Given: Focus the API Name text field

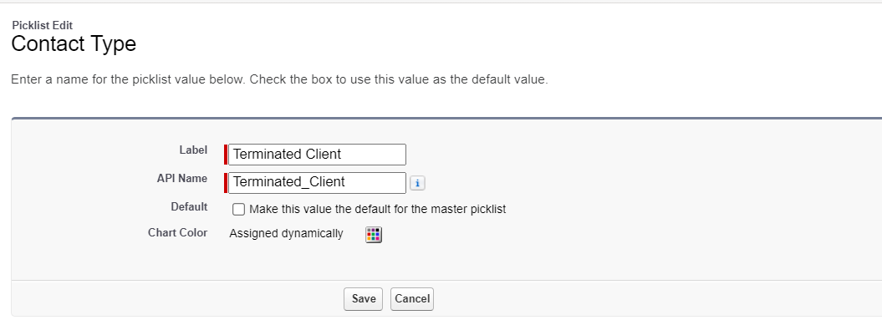Looking at the screenshot, I should pyautogui.click(x=317, y=183).
